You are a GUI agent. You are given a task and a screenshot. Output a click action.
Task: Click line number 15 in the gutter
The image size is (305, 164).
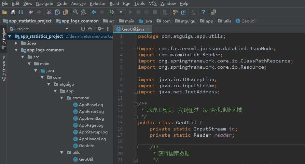(x=120, y=123)
